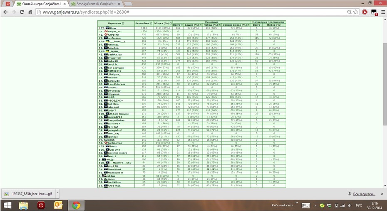This screenshot has width=387, height=217.
Task: Click Все загрузки link
Action: click(x=364, y=194)
